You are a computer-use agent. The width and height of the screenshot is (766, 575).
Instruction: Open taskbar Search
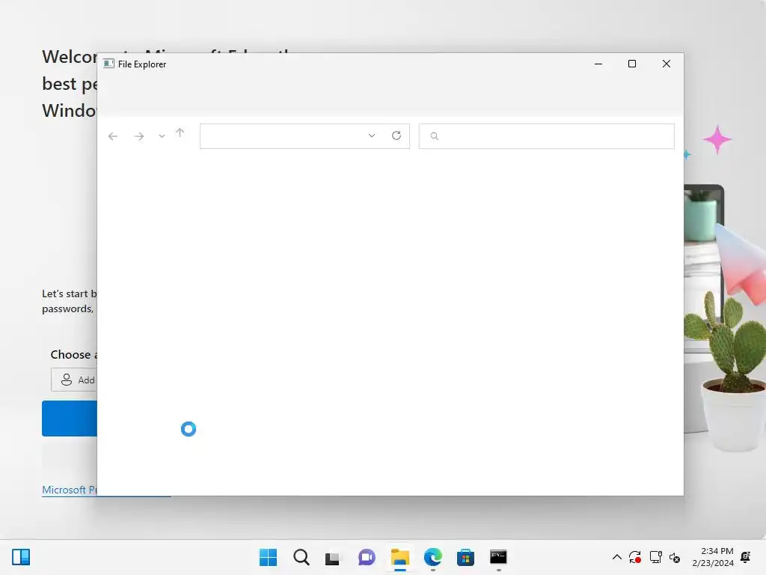click(x=301, y=557)
